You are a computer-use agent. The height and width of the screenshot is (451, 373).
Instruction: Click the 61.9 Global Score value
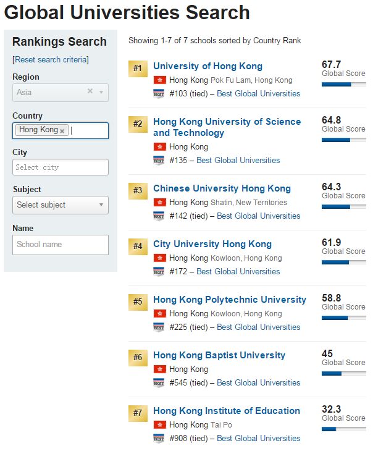[x=331, y=242]
